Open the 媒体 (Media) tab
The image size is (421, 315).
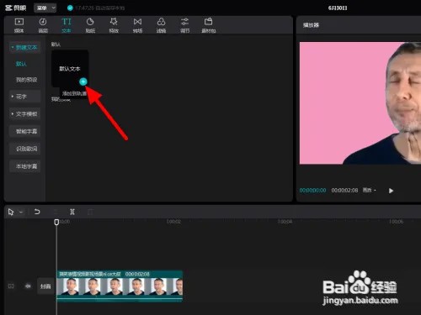19,25
